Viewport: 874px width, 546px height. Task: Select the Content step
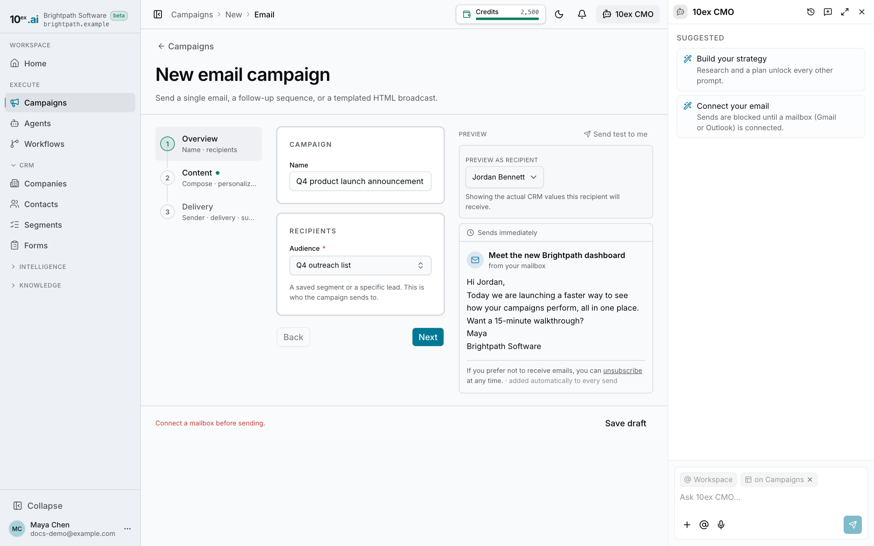pos(209,178)
